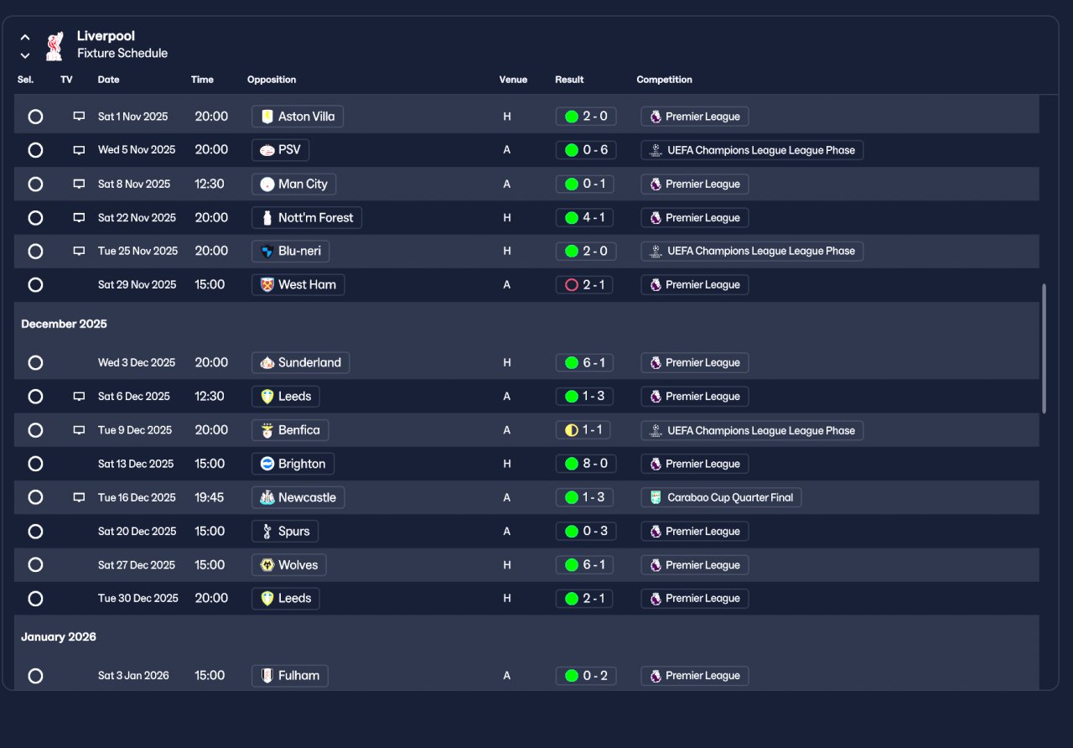1073x748 pixels.
Task: Click Premier League lion icon in Wolves row
Action: [656, 565]
